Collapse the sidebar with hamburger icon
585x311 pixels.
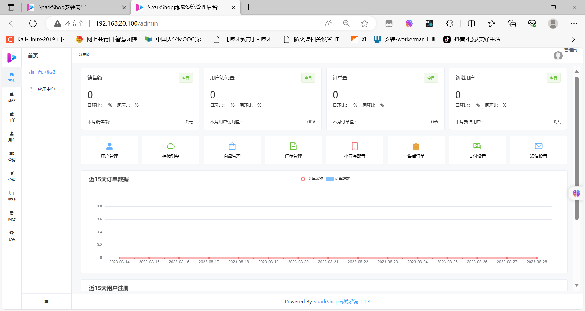[x=47, y=302]
